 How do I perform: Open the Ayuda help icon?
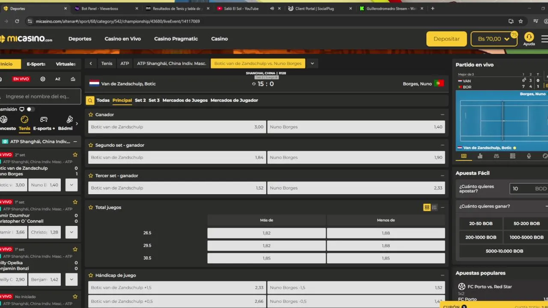tap(529, 39)
